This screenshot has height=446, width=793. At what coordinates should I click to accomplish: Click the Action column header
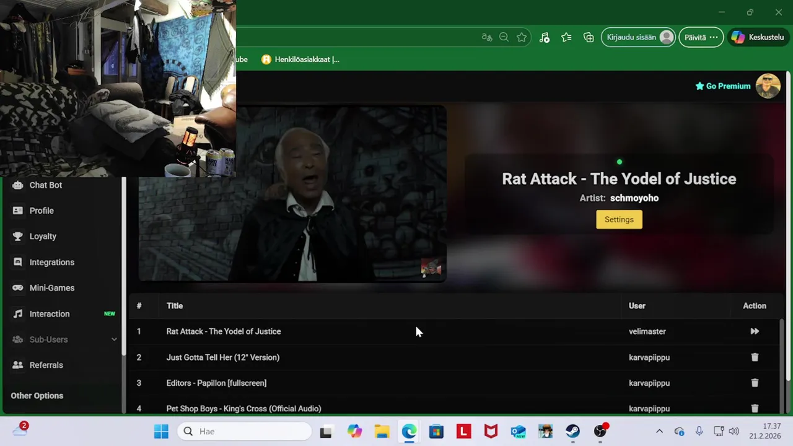[x=755, y=306]
